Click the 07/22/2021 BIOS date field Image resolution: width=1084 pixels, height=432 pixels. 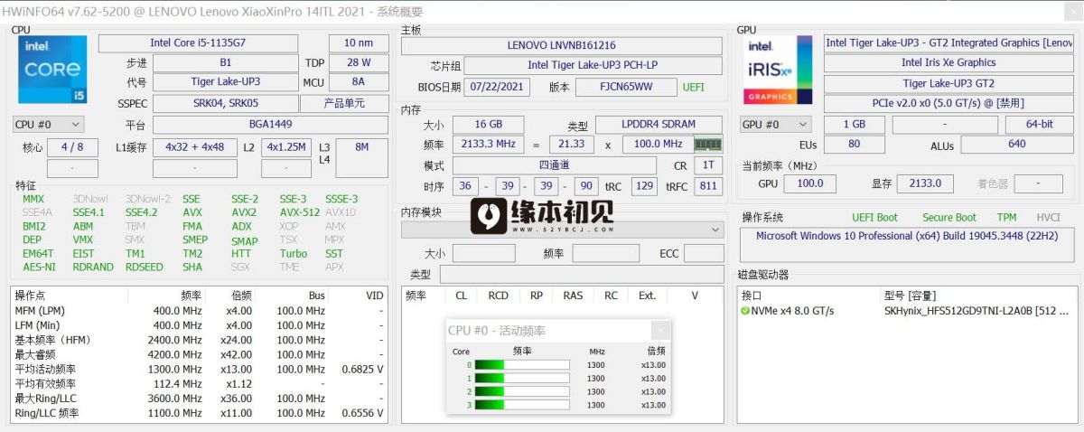[x=497, y=87]
